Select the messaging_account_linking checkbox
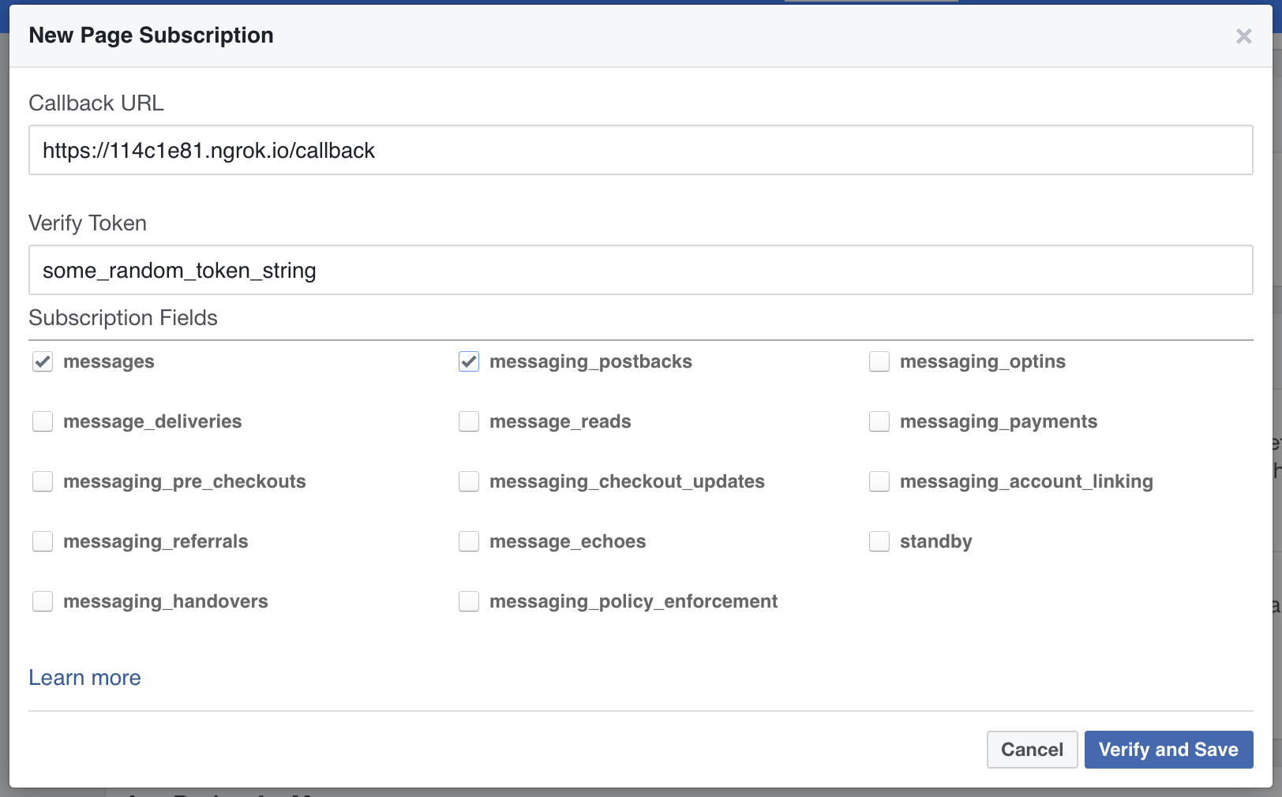The width and height of the screenshot is (1282, 797). pyautogui.click(x=879, y=481)
